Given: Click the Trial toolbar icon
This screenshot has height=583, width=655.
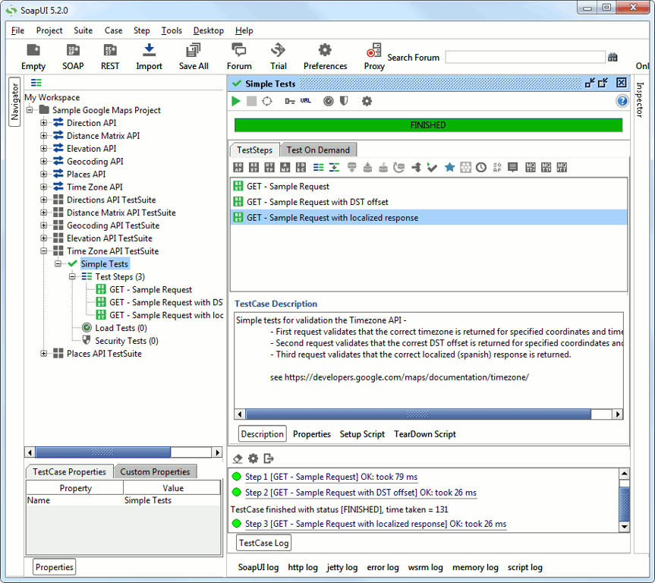Looking at the screenshot, I should pos(279,57).
